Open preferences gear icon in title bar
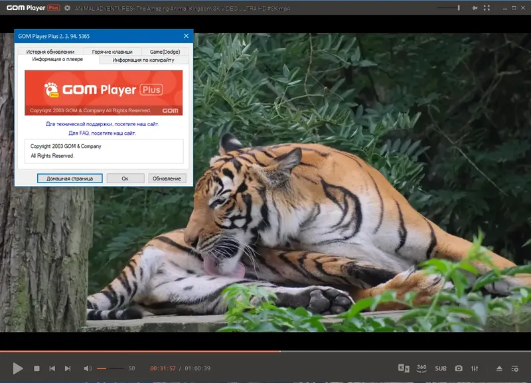Viewport: 531px width, 383px height. tap(67, 8)
